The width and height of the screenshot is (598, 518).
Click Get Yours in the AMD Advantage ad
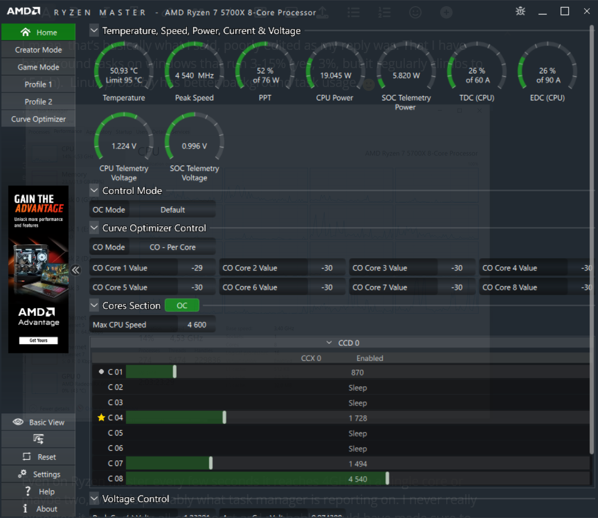[38, 340]
